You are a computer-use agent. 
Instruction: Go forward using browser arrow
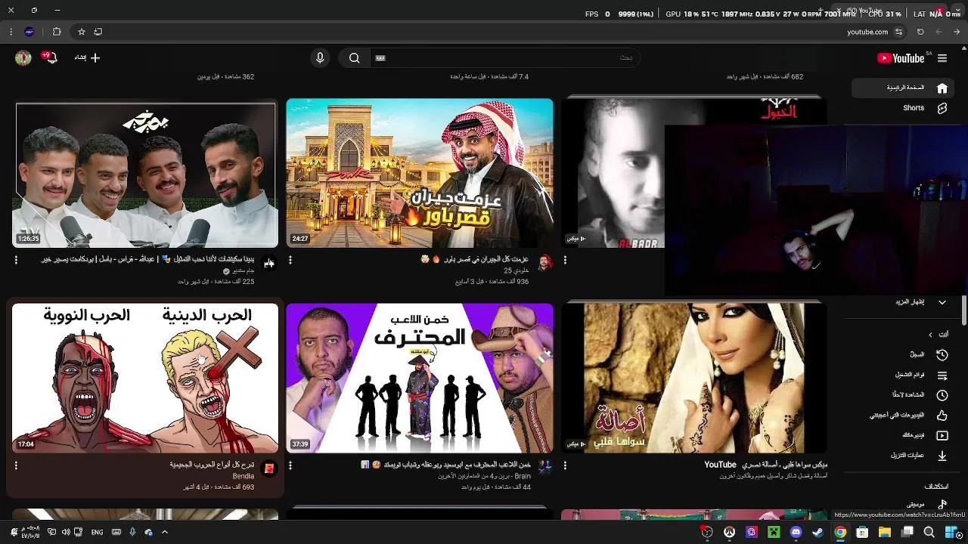(x=939, y=32)
